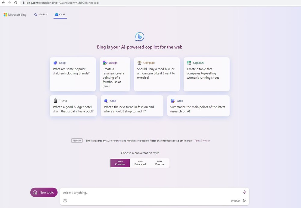Open the Privacy link
Image resolution: width=301 pixels, height=208 pixels.
click(x=206, y=141)
